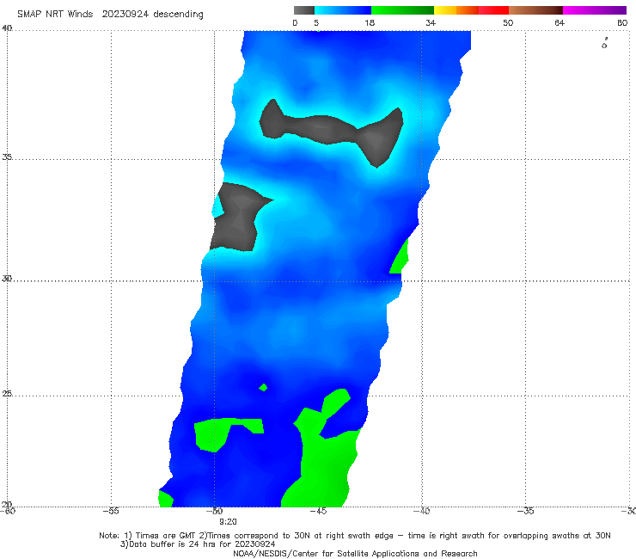Screen dimensions: 636x559
Task: Click the green patch at the swath's eastern edge near 31N
Action: (400, 257)
